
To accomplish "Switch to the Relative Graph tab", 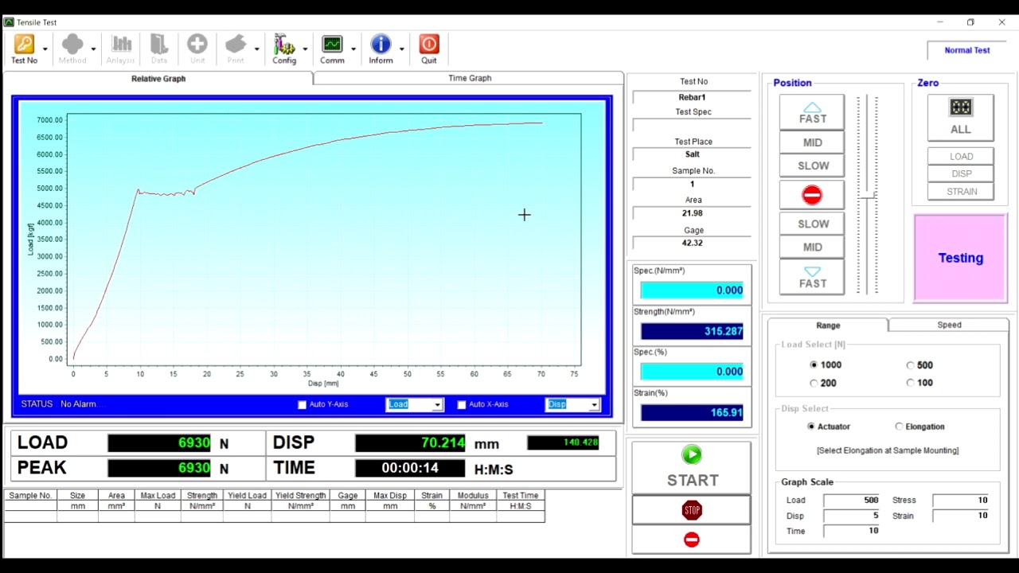I will 158,78.
